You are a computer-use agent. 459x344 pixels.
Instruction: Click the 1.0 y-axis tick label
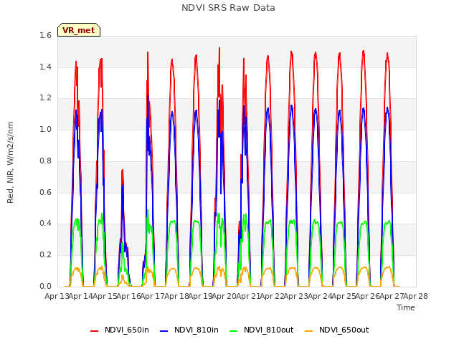tap(45, 129)
